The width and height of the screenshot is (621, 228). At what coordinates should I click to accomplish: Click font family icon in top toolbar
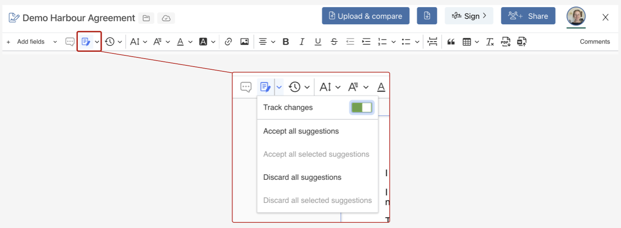click(x=158, y=41)
